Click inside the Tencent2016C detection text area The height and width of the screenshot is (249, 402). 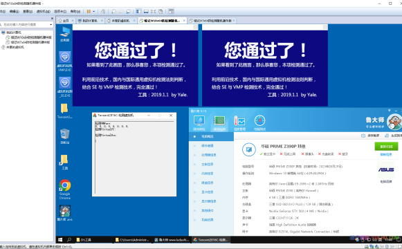pos(134,157)
